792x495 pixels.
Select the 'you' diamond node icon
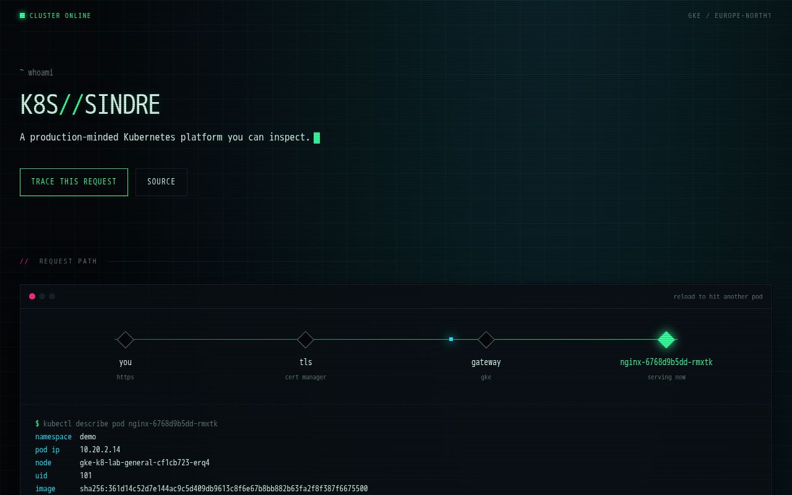[x=126, y=340]
